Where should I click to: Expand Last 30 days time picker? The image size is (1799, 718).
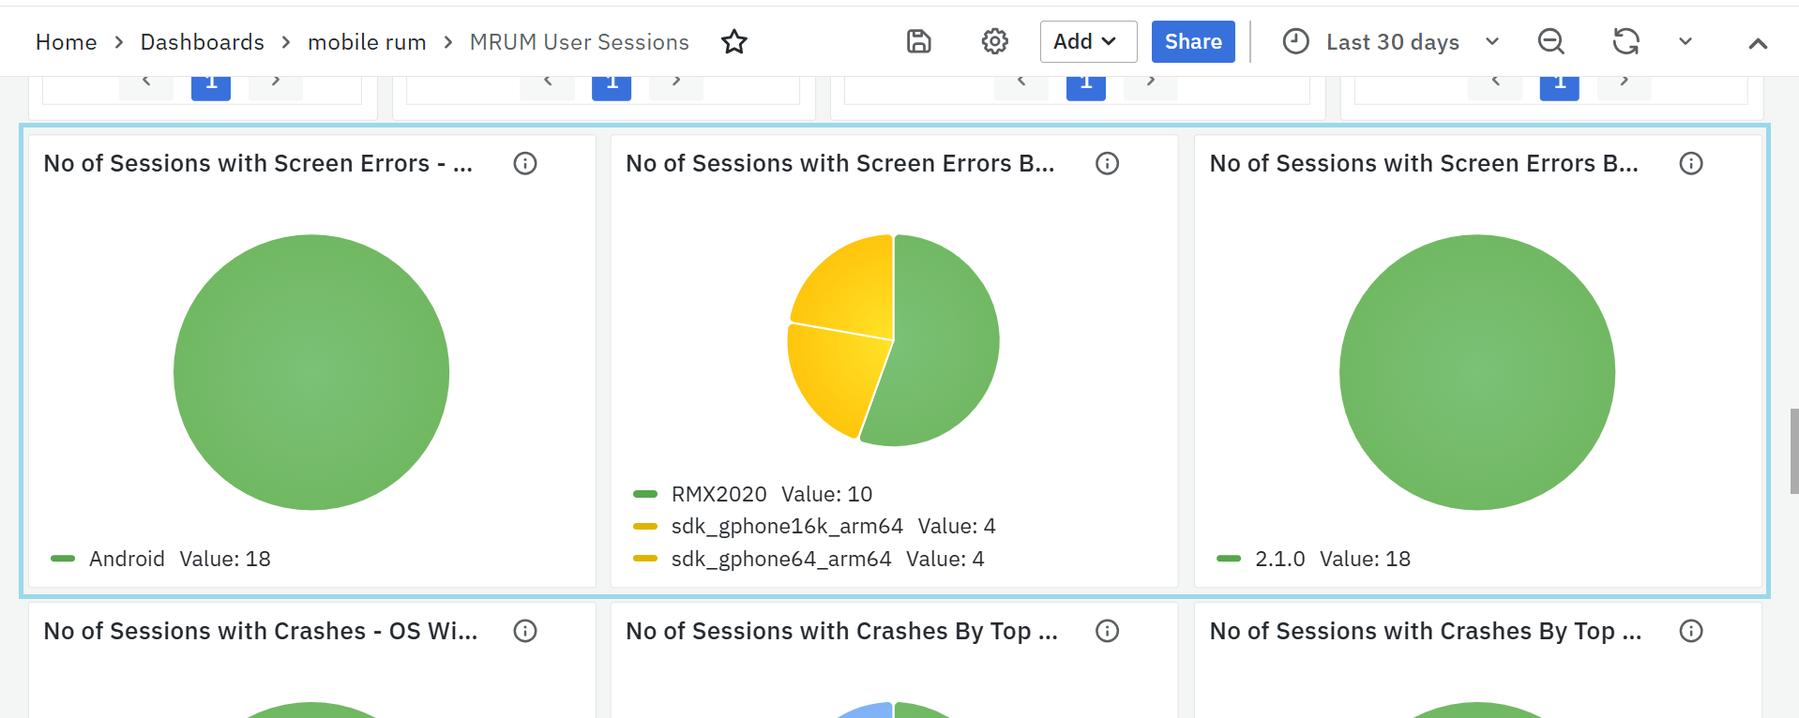click(1392, 41)
